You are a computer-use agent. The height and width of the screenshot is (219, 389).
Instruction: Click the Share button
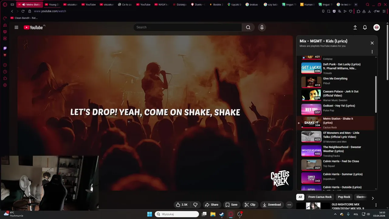(212, 205)
